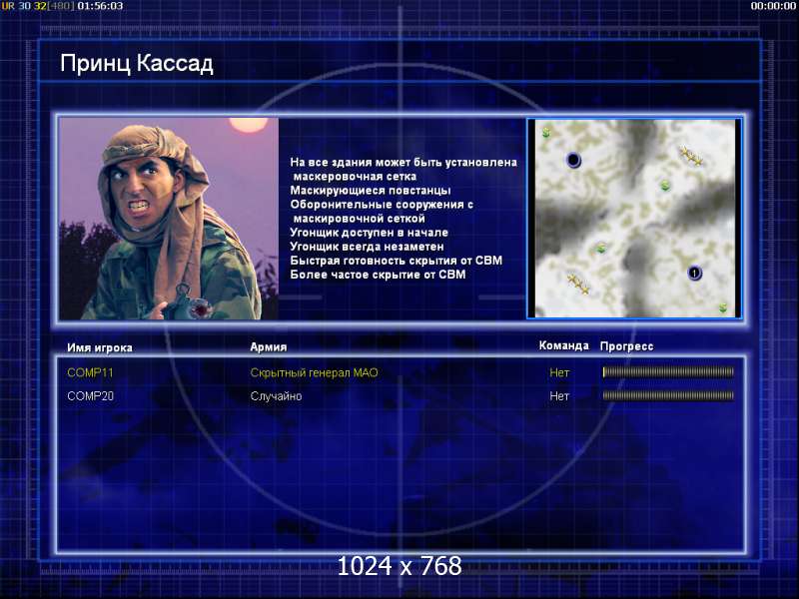Click the numbered start position 1 marker on minimap
Image resolution: width=799 pixels, height=599 pixels.
pyautogui.click(x=694, y=273)
